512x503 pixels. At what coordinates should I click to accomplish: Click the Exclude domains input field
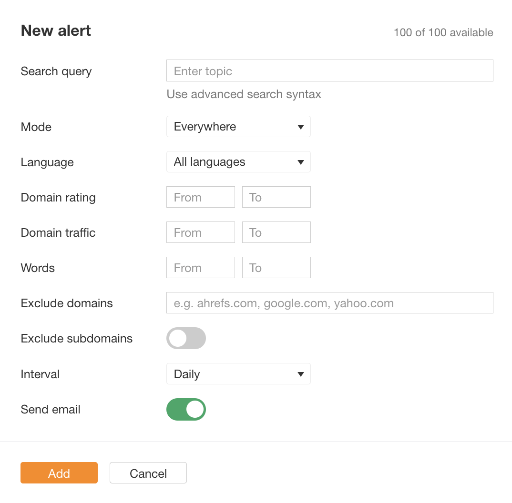tap(329, 302)
